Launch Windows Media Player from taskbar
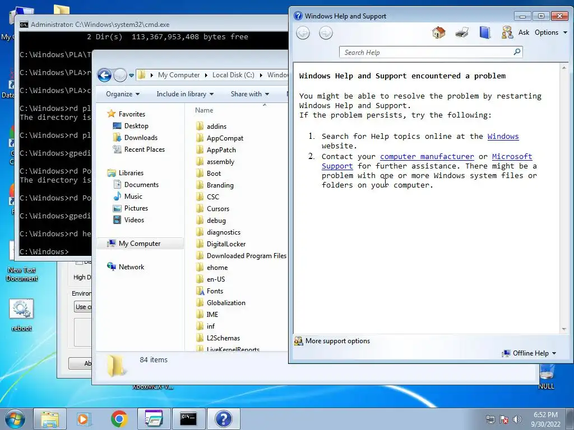 click(x=84, y=419)
